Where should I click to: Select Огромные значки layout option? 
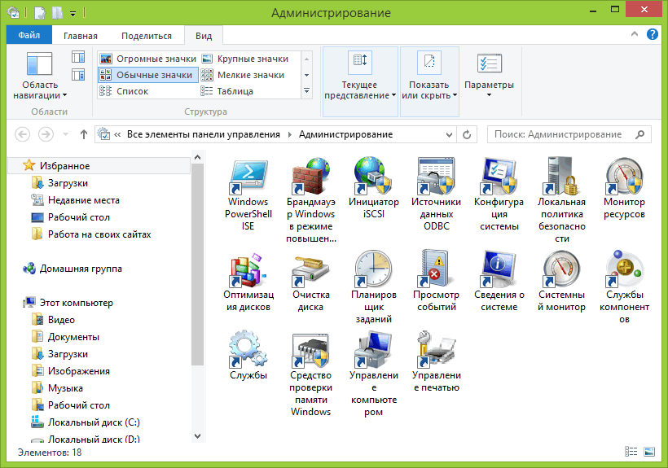148,59
